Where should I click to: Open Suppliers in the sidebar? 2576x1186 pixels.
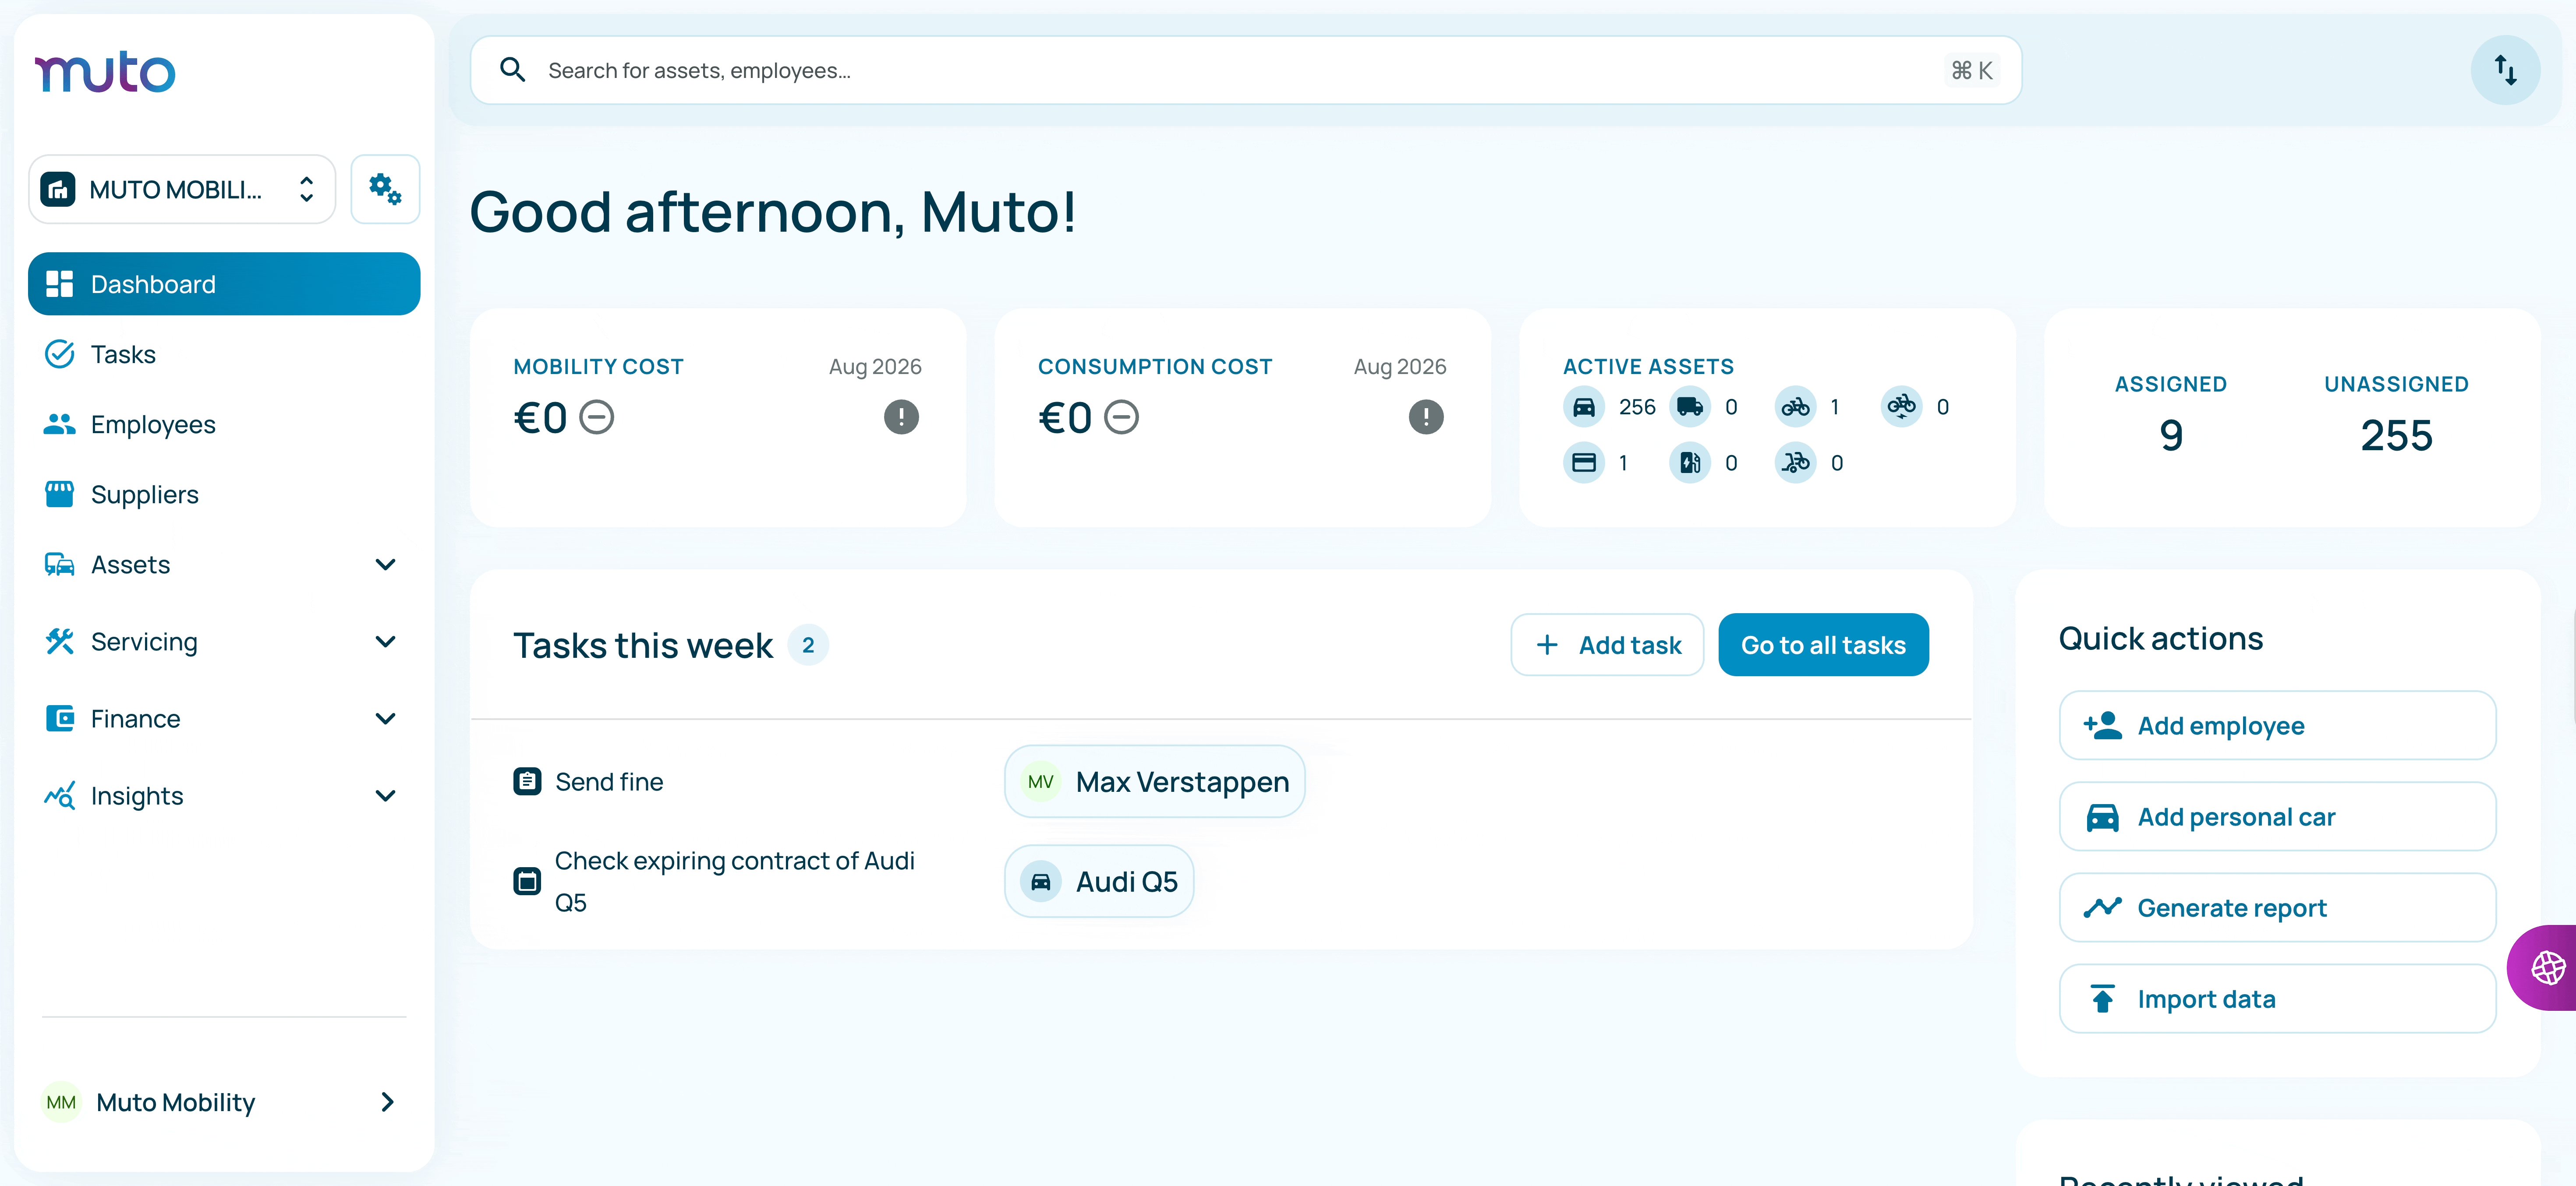click(224, 494)
